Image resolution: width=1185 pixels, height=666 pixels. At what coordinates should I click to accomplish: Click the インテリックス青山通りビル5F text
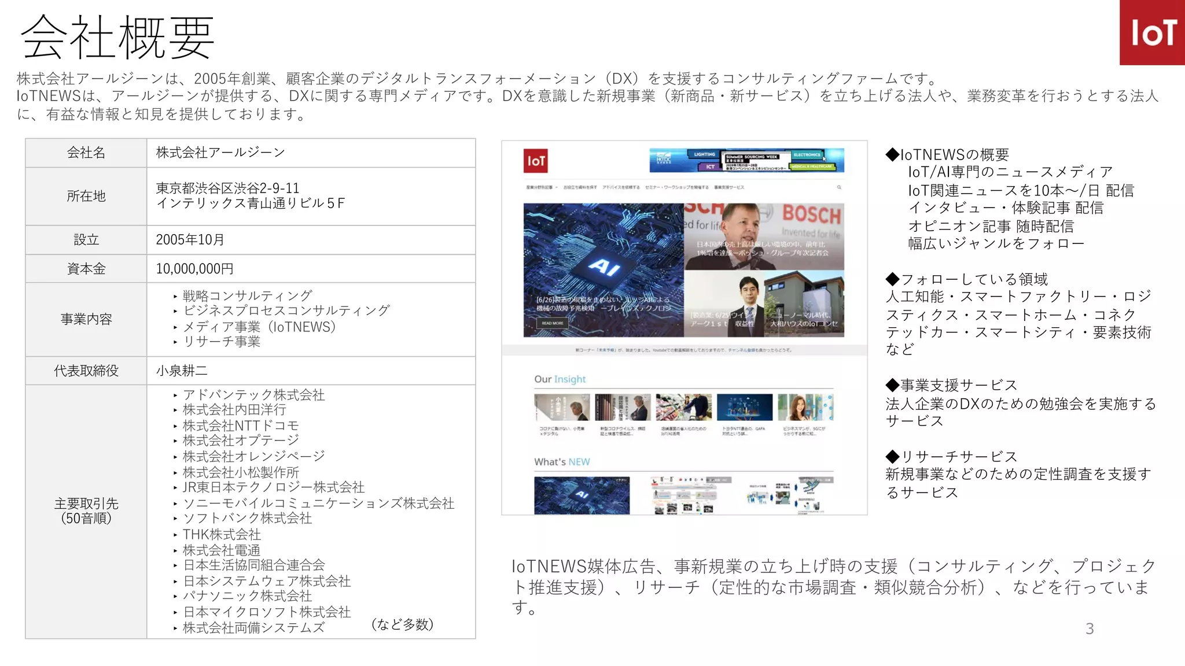(250, 203)
